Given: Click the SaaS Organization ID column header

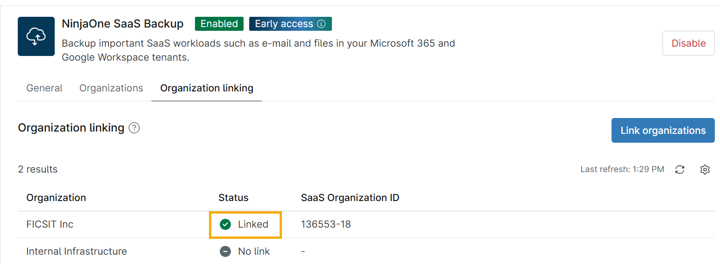Looking at the screenshot, I should (350, 198).
